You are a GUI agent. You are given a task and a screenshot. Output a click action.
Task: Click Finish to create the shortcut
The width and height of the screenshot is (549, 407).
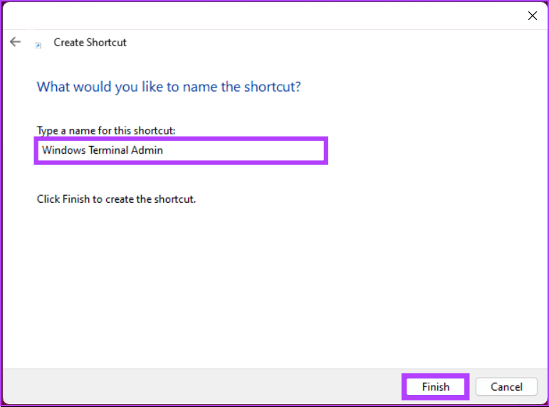435,386
